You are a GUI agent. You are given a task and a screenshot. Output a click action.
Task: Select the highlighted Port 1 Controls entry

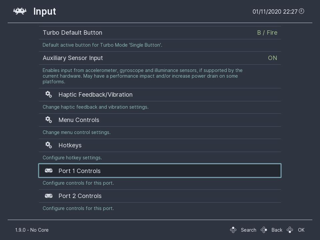click(x=160, y=171)
